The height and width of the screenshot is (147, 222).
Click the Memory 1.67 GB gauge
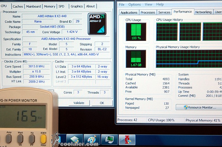[136, 59]
